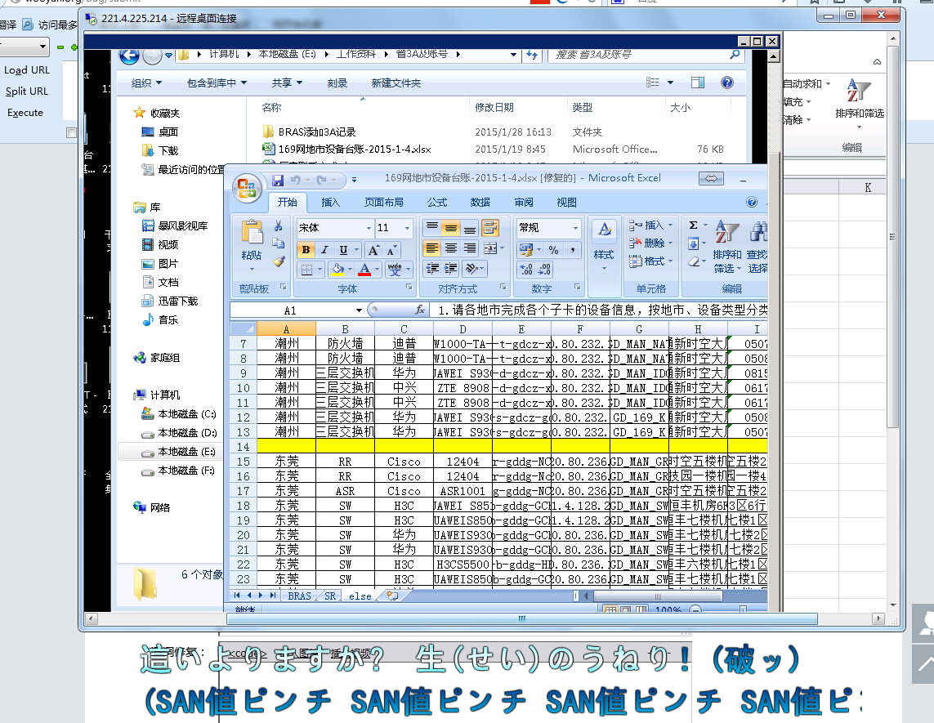
Task: Increase indent in alignment group
Action: click(x=451, y=269)
